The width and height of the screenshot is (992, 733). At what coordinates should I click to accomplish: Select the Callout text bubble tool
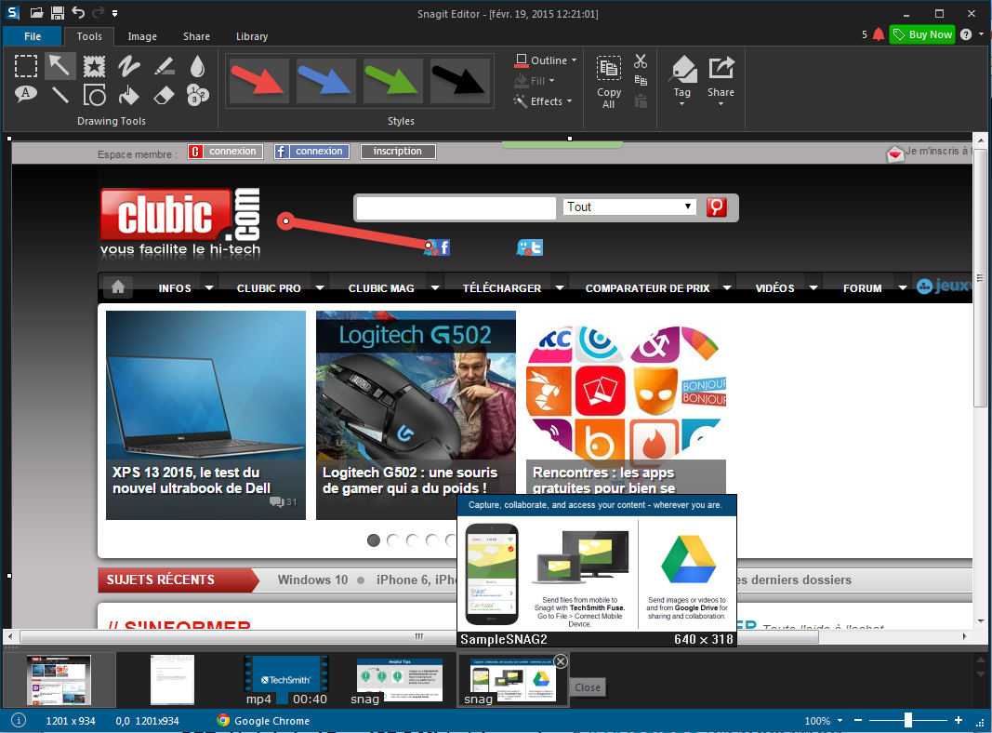click(26, 95)
